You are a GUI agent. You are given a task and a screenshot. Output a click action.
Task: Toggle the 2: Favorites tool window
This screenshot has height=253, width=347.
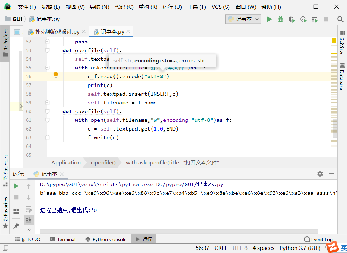pyautogui.click(x=5, y=212)
